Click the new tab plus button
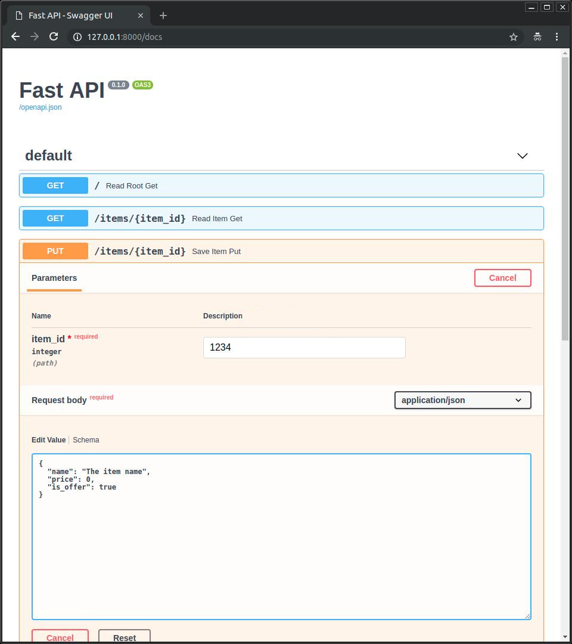Viewport: 572px width, 644px height. coord(163,16)
